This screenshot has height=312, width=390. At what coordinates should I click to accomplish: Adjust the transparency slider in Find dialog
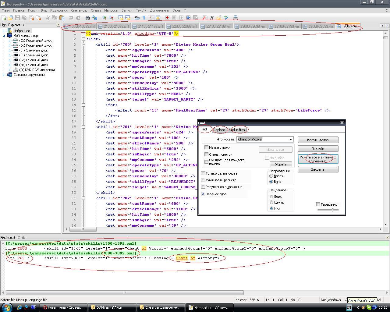click(332, 210)
